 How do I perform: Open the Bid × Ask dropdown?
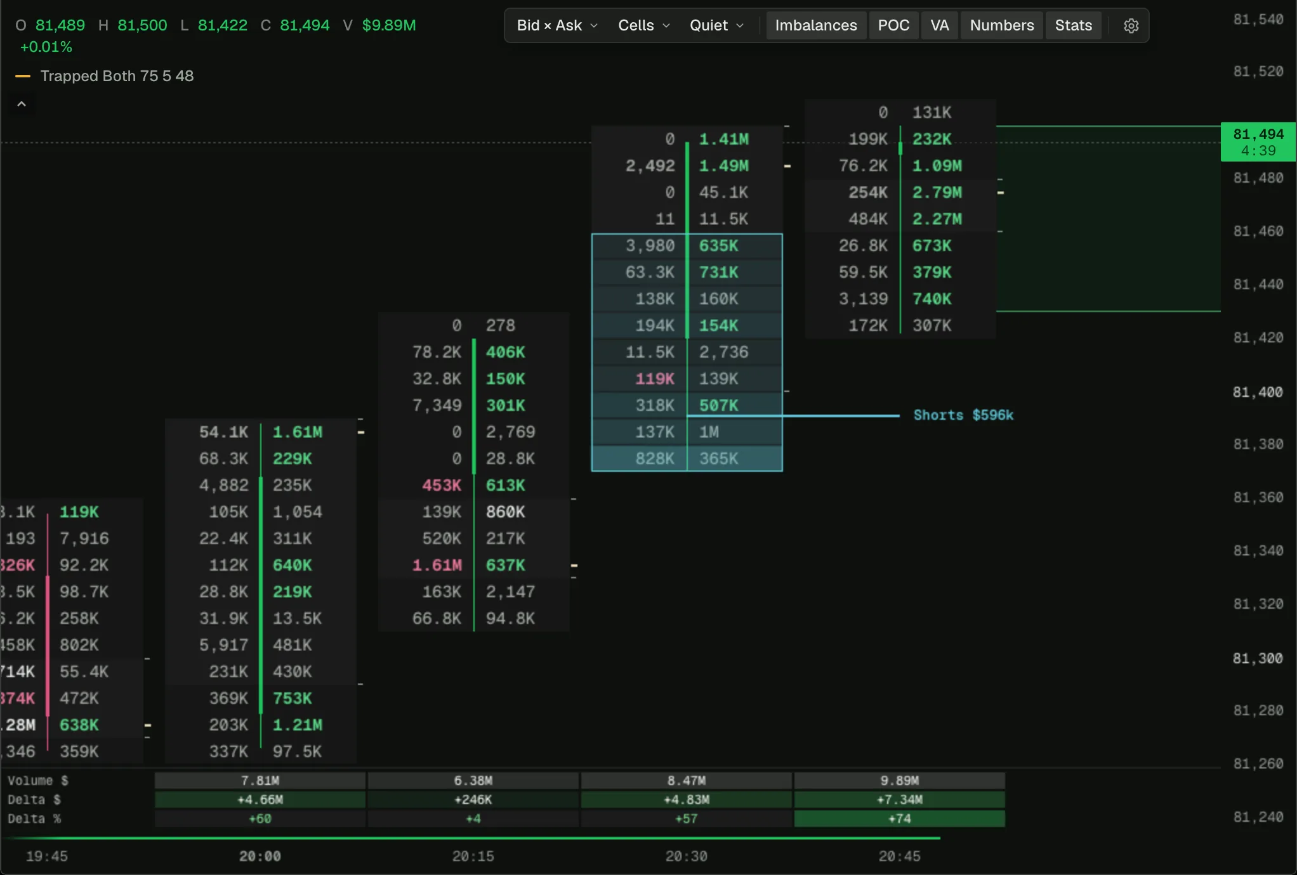tap(557, 25)
